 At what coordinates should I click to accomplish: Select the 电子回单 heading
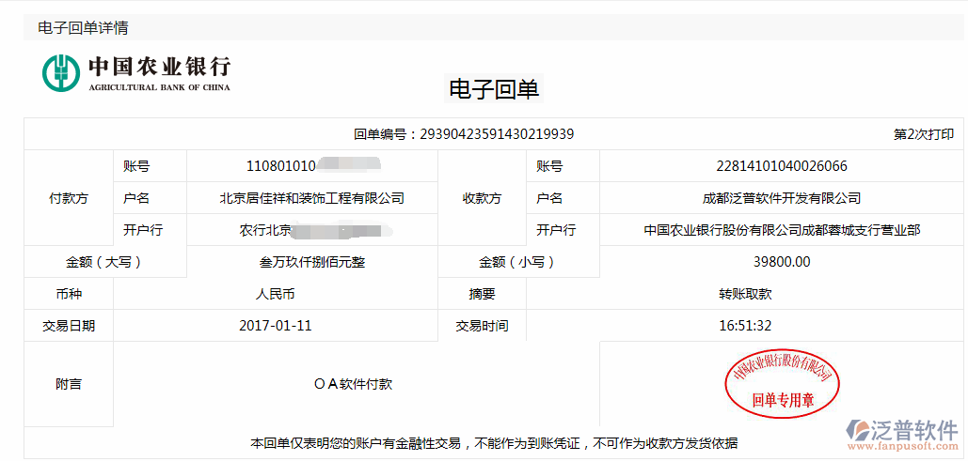(494, 89)
